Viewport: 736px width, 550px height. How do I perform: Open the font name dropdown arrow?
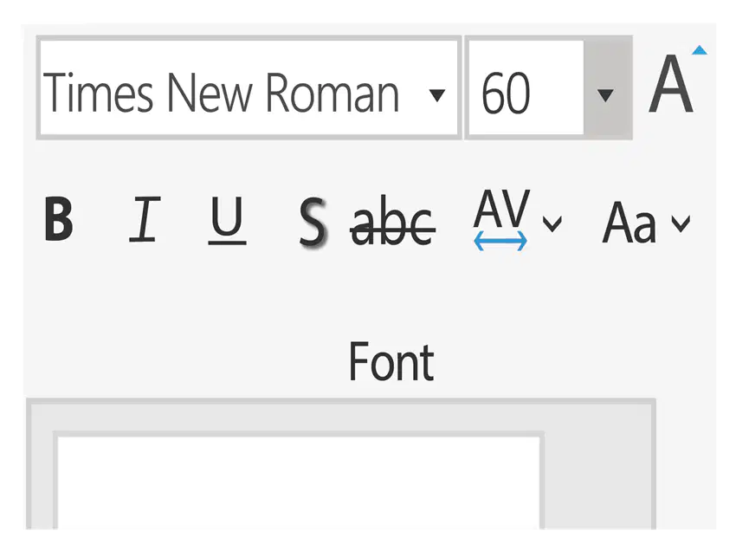437,94
